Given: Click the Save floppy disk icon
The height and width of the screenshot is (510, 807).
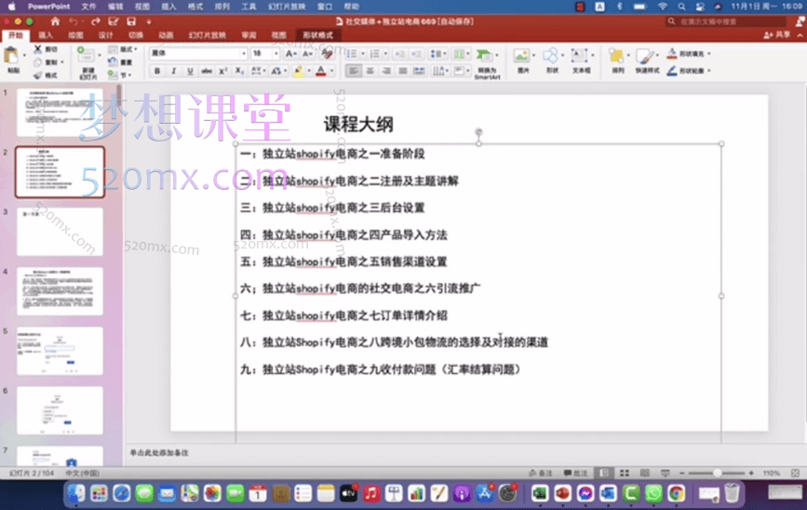Looking at the screenshot, I should (x=131, y=21).
